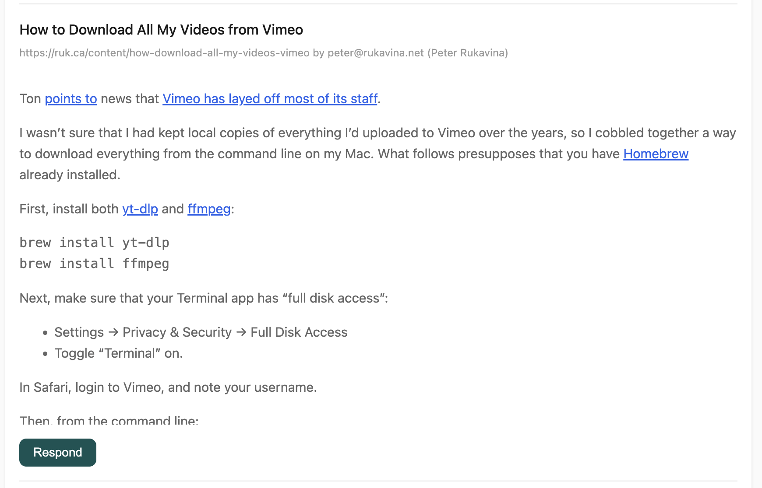
Task: Open the yt-dlp link
Action: click(140, 209)
